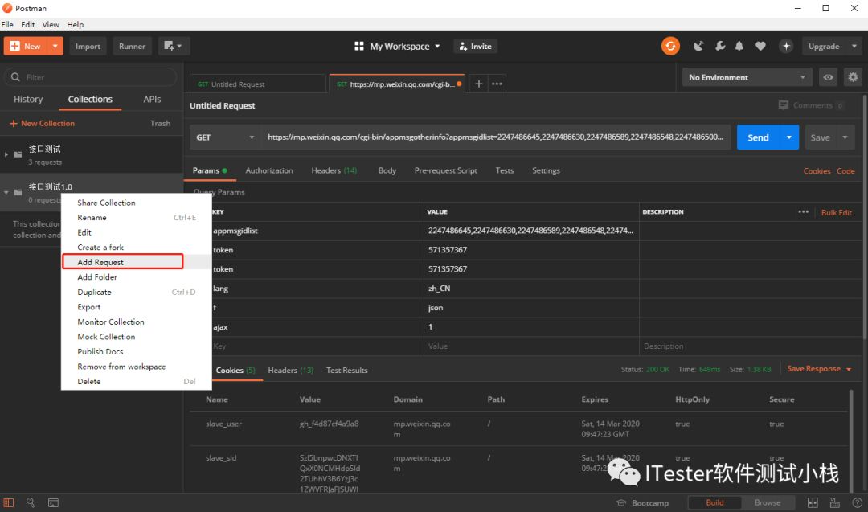This screenshot has height=512, width=868.
Task: Switch to the Authorization tab
Action: coord(269,170)
